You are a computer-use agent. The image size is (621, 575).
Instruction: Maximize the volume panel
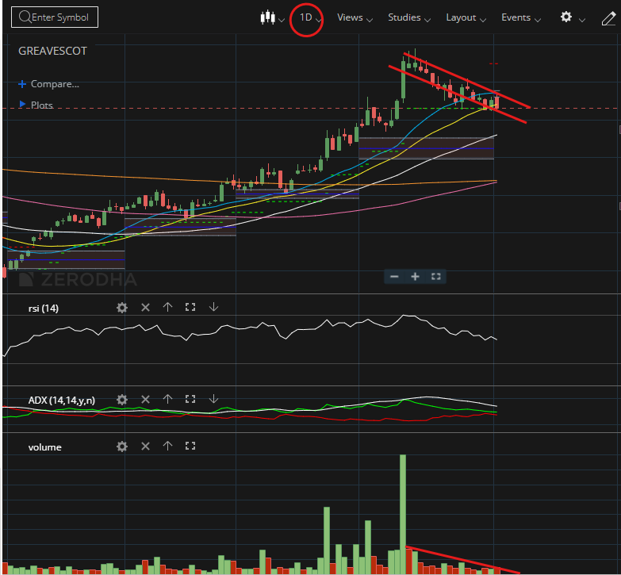(x=190, y=446)
